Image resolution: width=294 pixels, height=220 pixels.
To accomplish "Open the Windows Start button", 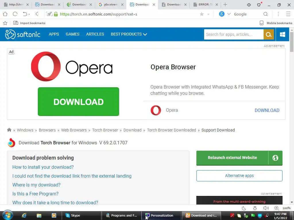I will [8, 215].
